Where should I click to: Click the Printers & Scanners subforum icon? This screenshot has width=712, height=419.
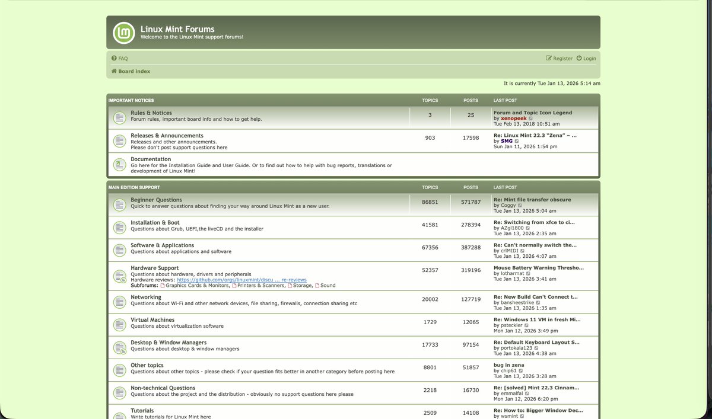tap(234, 286)
